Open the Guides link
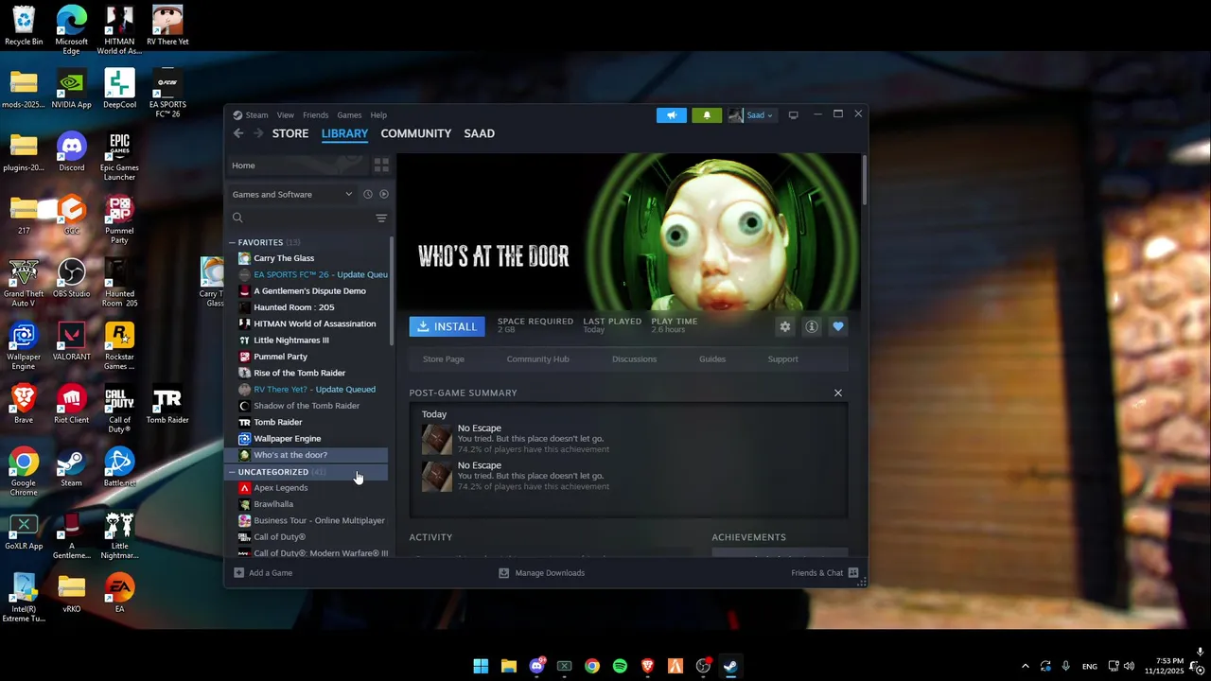Image resolution: width=1211 pixels, height=681 pixels. [x=712, y=359]
